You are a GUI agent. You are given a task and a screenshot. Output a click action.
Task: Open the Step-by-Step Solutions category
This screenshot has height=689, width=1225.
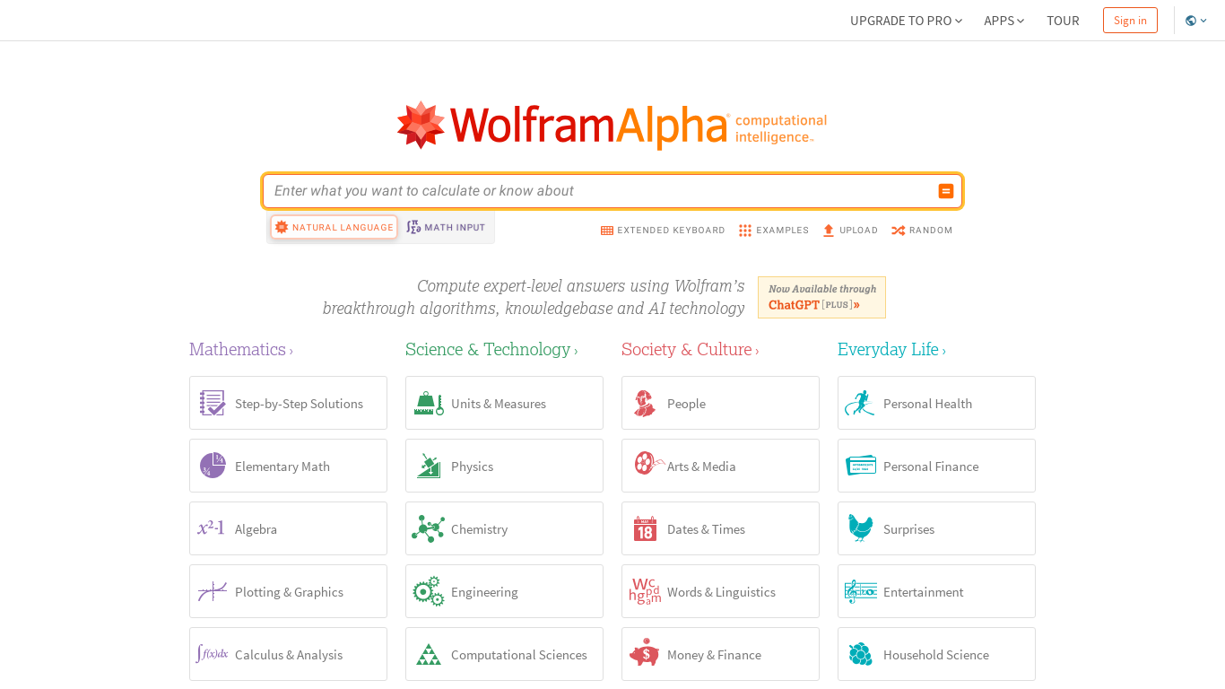pos(287,403)
